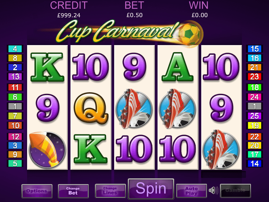Select payline 15 blue marker on right

(x=254, y=49)
